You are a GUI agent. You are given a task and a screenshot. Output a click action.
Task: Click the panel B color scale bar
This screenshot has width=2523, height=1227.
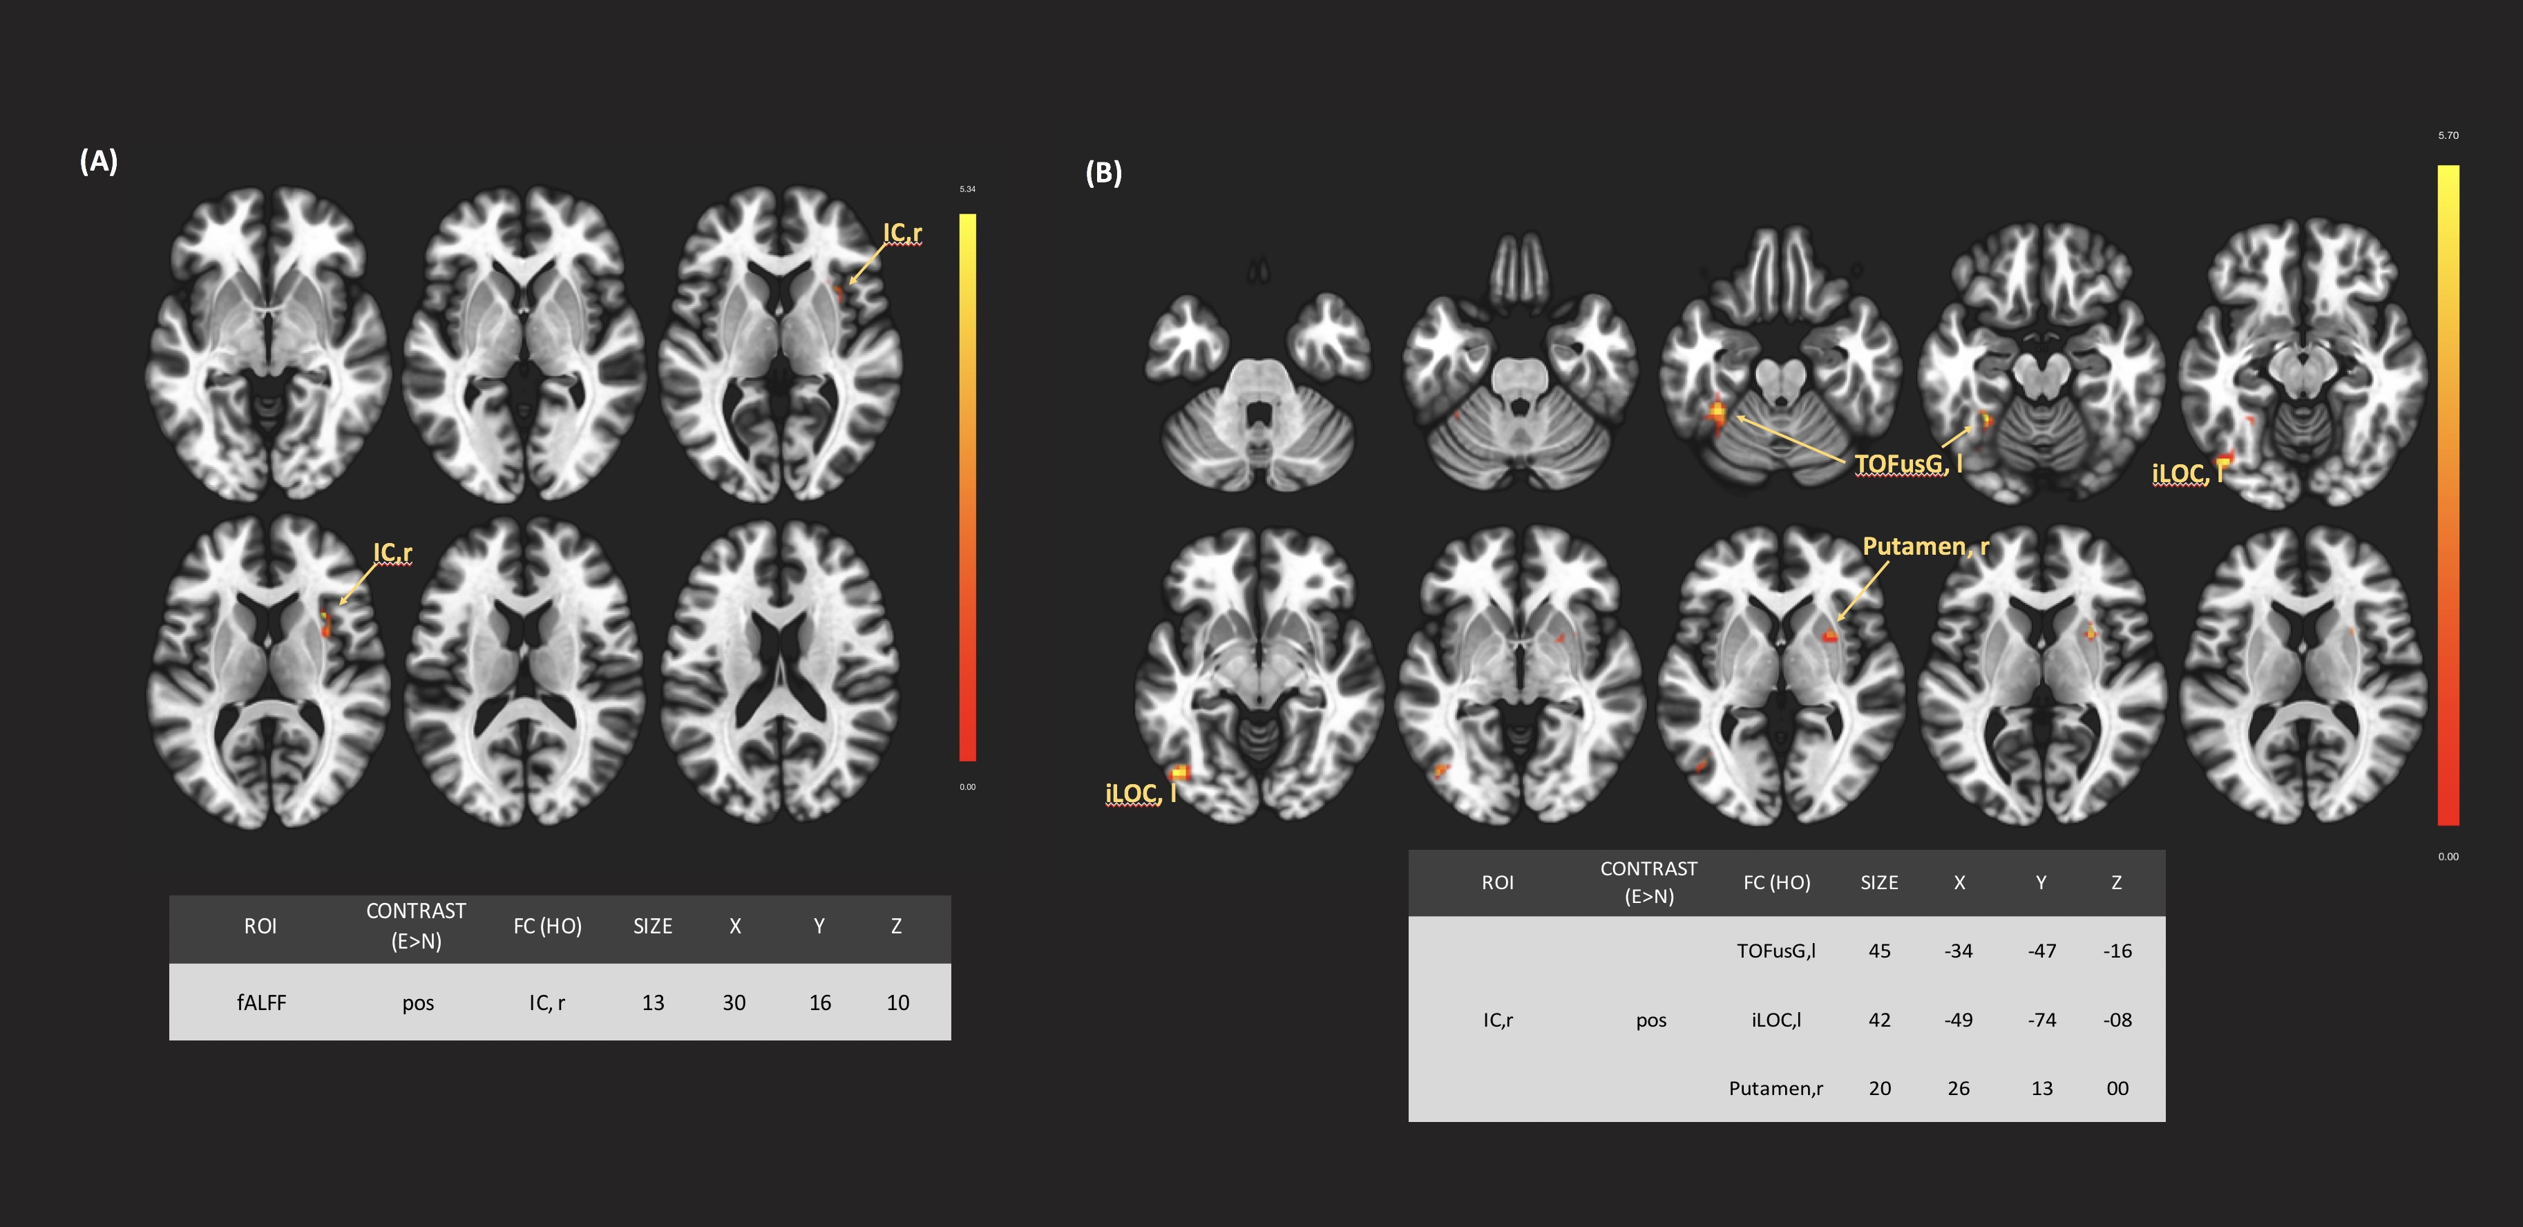[2448, 495]
